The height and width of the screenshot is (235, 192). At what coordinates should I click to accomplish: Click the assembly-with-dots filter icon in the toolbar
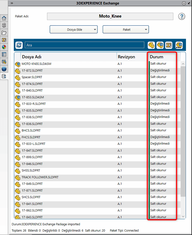tap(179, 45)
